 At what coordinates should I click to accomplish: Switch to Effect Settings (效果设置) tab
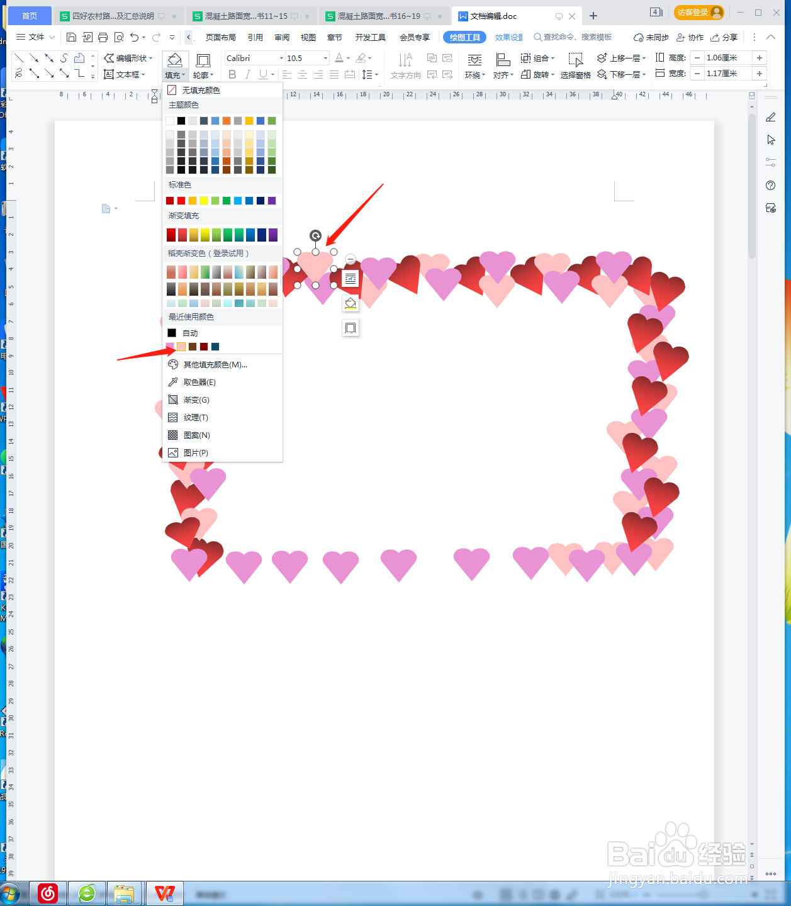508,37
